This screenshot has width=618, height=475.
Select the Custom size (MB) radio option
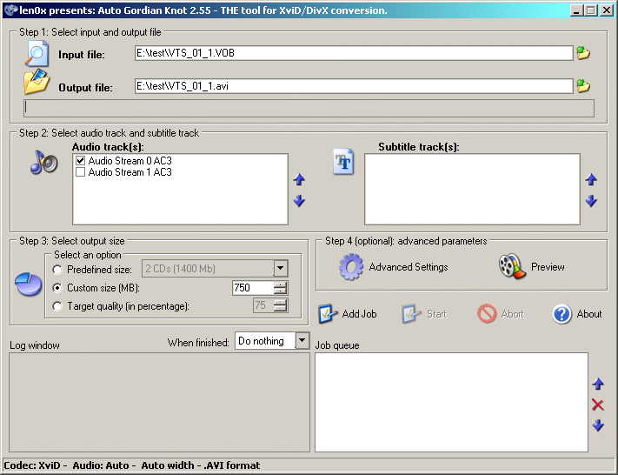[57, 288]
